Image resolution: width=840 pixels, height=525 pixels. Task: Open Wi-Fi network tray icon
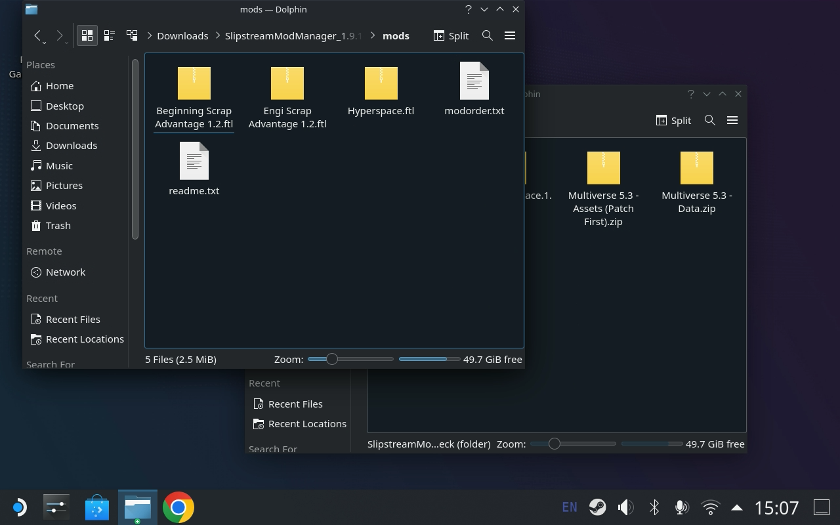coord(710,507)
